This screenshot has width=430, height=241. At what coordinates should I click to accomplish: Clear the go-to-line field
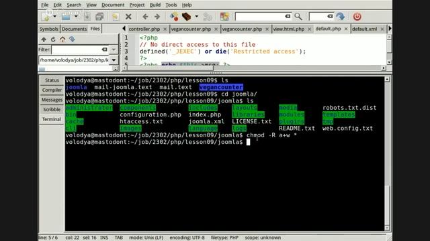coord(330,16)
